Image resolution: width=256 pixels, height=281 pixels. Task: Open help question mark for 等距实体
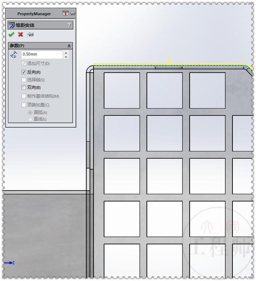click(69, 25)
